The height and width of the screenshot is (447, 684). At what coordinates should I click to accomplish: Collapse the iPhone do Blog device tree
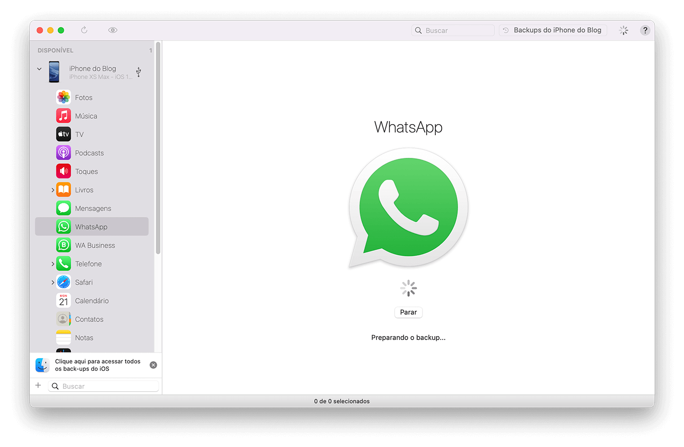tap(39, 69)
